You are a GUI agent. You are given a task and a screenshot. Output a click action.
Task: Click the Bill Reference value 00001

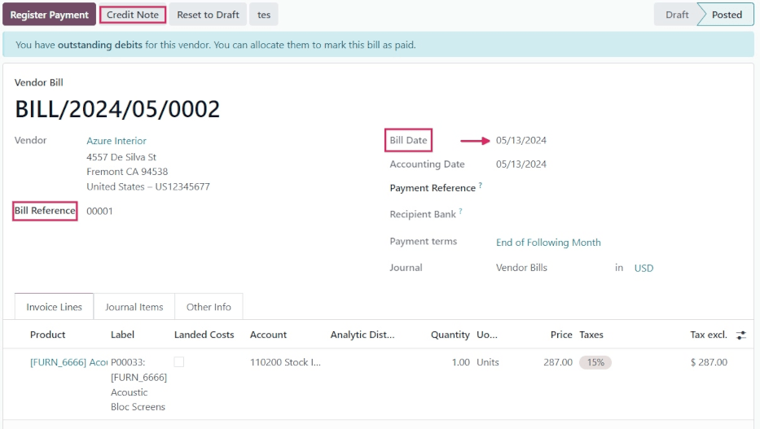coord(100,212)
